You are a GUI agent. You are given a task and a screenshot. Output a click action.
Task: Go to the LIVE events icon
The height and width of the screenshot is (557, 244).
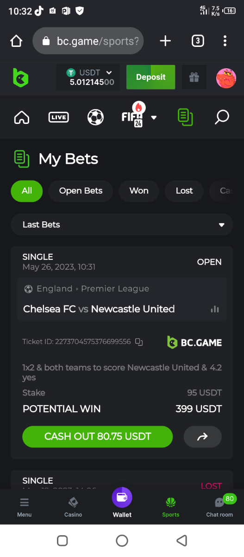point(58,117)
